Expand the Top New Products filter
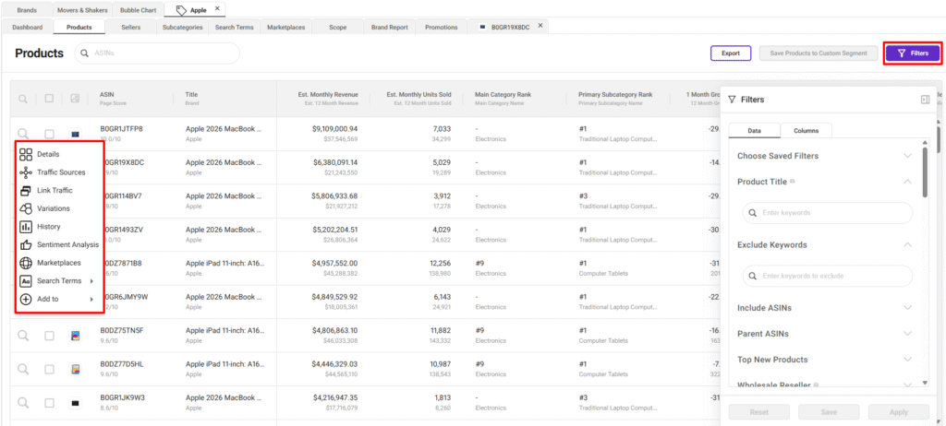Viewport: 946px width, 426px height. click(907, 359)
